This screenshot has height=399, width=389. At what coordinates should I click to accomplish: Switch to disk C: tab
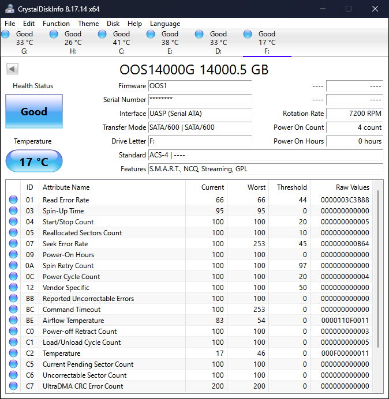click(x=122, y=42)
